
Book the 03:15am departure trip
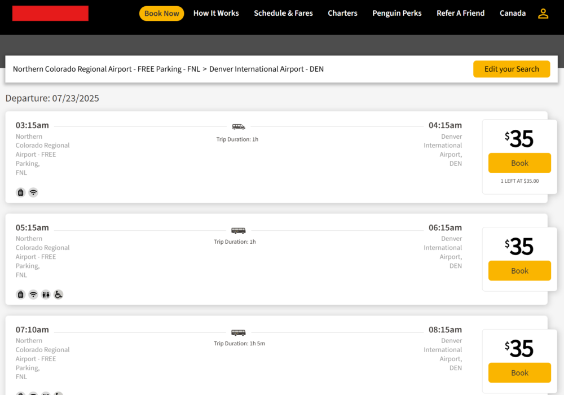519,163
